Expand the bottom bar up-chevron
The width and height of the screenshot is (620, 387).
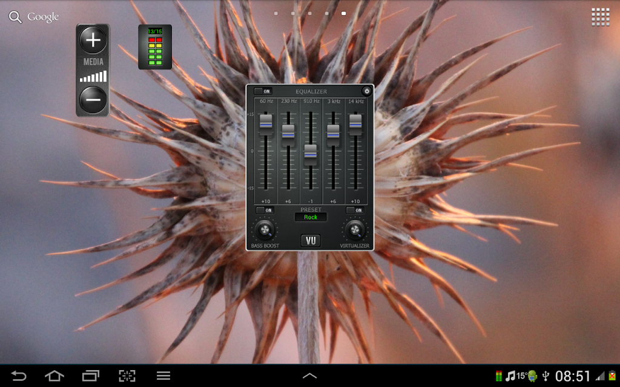pos(309,376)
